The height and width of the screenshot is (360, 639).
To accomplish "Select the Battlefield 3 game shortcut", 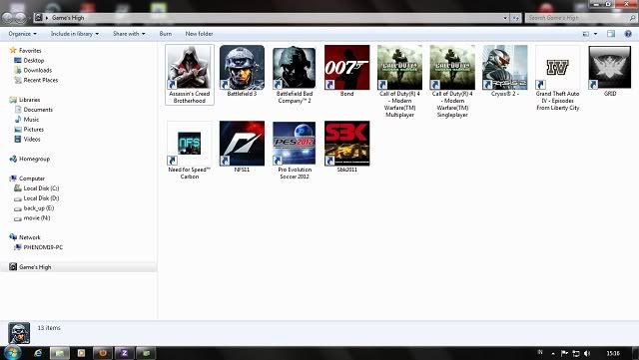I will click(x=242, y=71).
